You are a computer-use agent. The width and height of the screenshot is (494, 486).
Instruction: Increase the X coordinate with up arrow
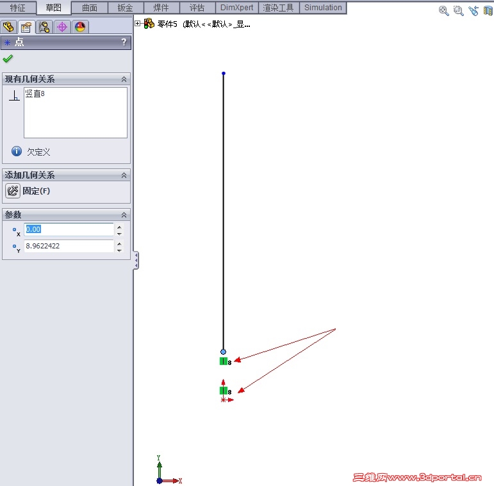pos(119,227)
